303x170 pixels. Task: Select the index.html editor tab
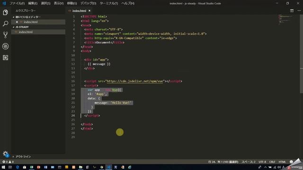click(x=79, y=11)
